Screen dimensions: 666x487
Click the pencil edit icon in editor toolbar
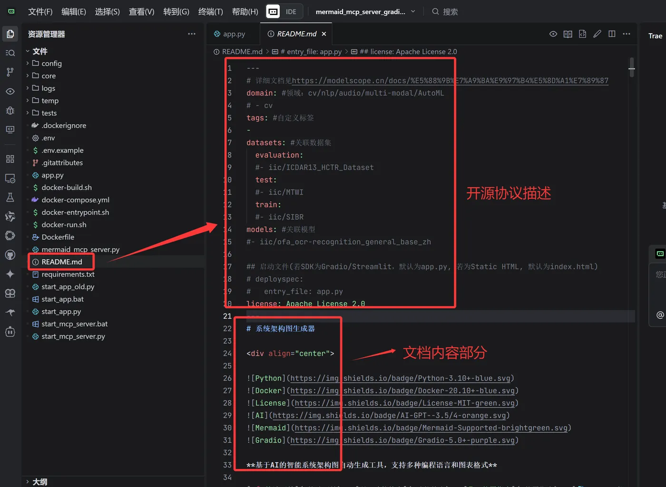pos(597,34)
